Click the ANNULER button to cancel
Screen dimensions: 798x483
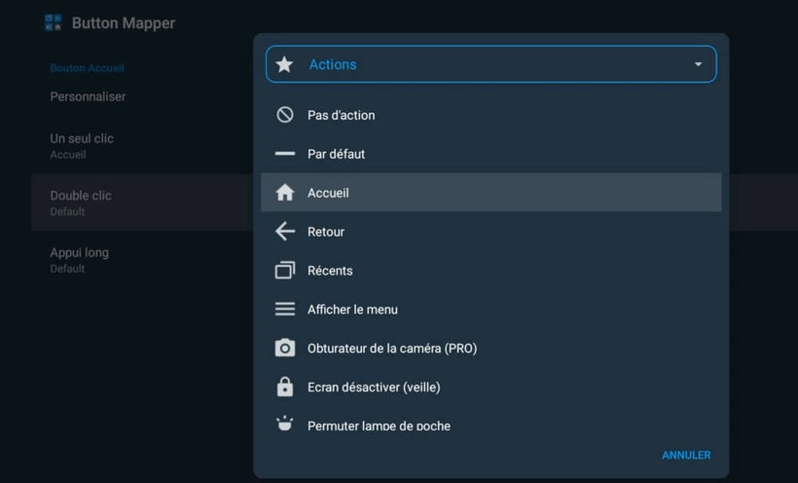click(x=686, y=455)
